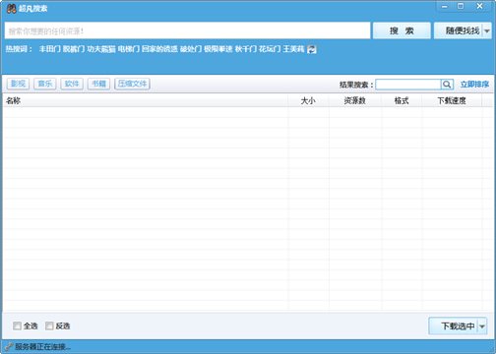
Task: Select hot word 丰田门
Action: click(50, 49)
